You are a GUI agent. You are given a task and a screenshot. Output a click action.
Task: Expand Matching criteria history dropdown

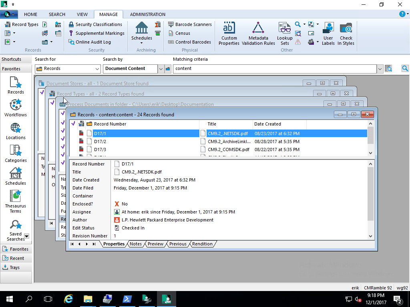pos(380,69)
